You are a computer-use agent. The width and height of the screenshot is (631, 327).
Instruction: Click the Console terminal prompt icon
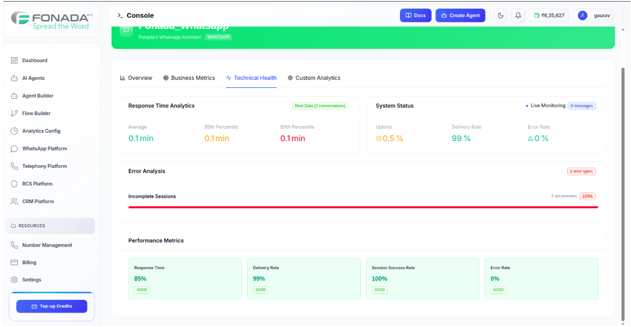click(x=120, y=16)
